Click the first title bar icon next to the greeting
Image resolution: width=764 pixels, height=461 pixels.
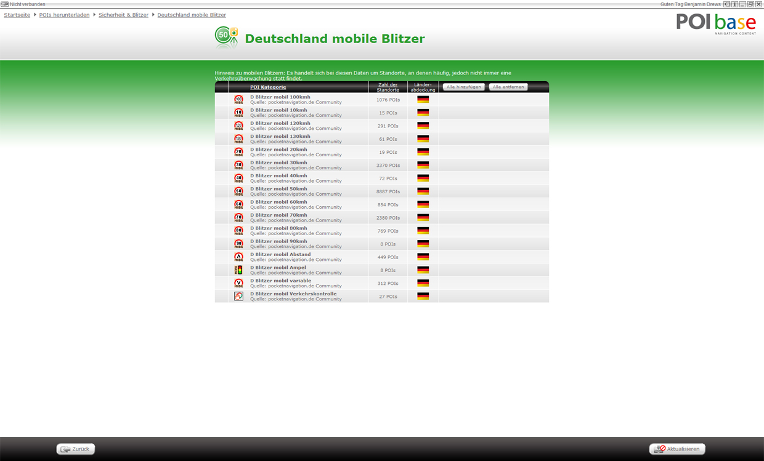(726, 4)
